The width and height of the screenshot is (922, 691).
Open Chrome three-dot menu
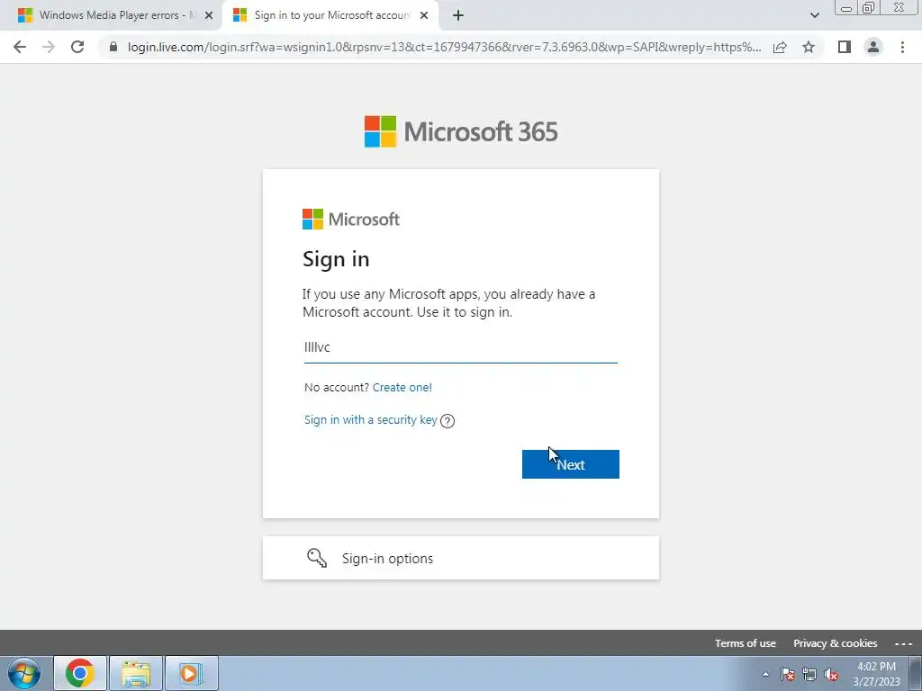(902, 47)
